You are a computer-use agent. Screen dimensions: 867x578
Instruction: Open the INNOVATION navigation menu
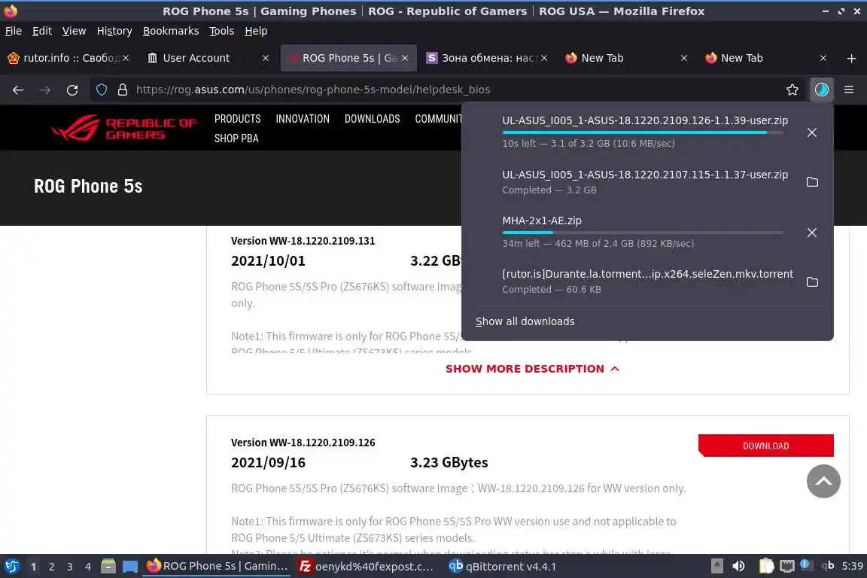click(x=303, y=119)
